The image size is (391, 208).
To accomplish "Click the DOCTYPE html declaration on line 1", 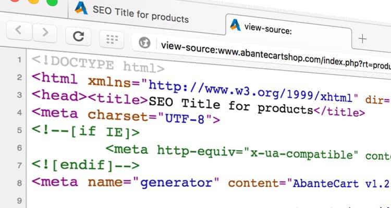I will point(98,65).
